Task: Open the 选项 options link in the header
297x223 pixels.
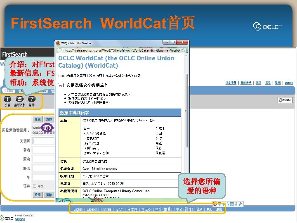Action: (x=258, y=83)
